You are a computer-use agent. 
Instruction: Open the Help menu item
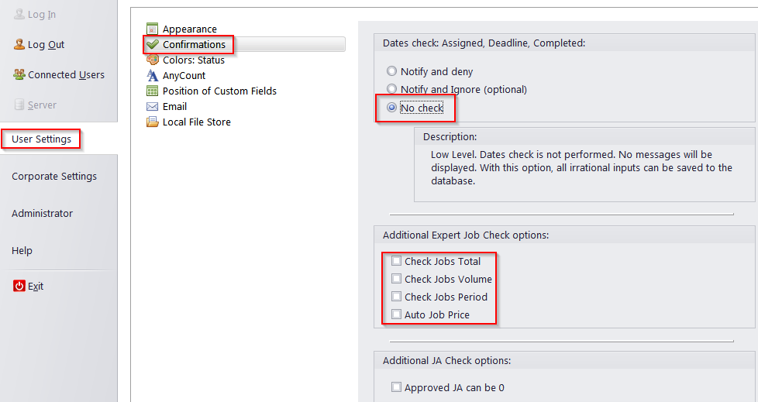(x=22, y=251)
